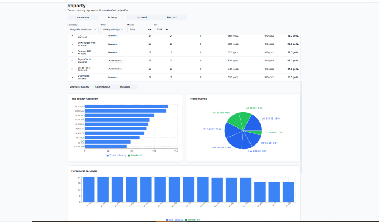Click the WI 23456 bar in top vehicles chart
Image resolution: width=379 pixels, height=222 pixels.
(127, 106)
